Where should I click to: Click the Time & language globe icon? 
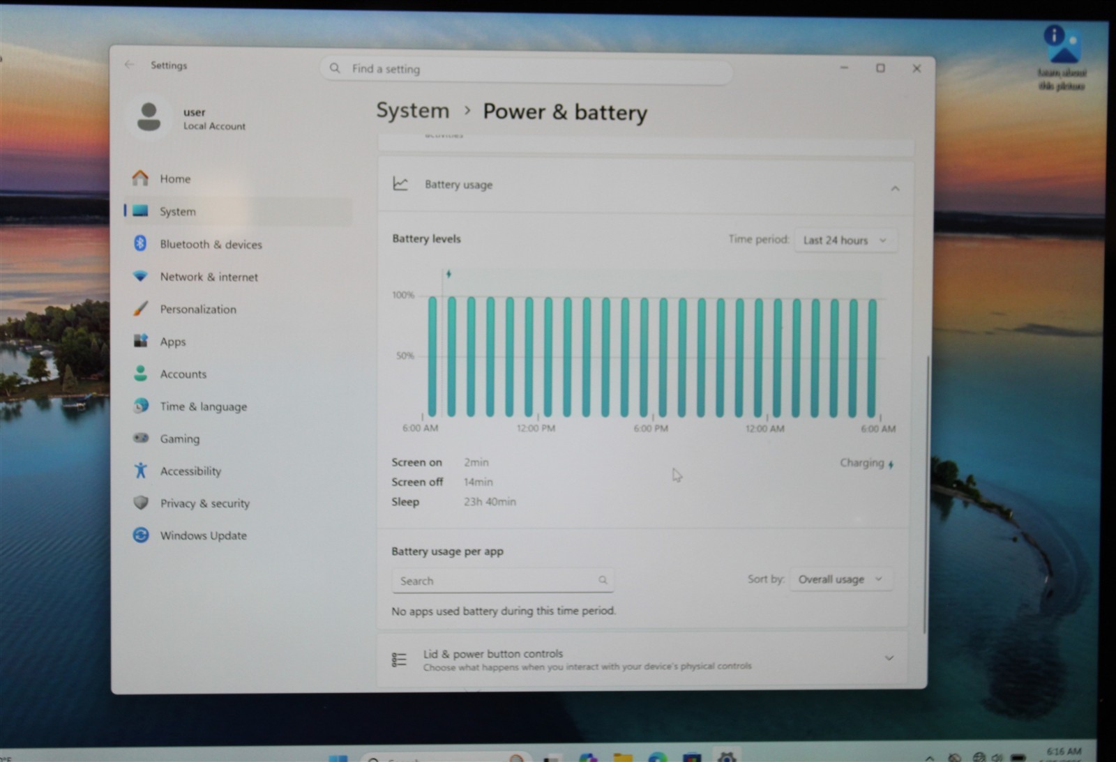pos(141,406)
